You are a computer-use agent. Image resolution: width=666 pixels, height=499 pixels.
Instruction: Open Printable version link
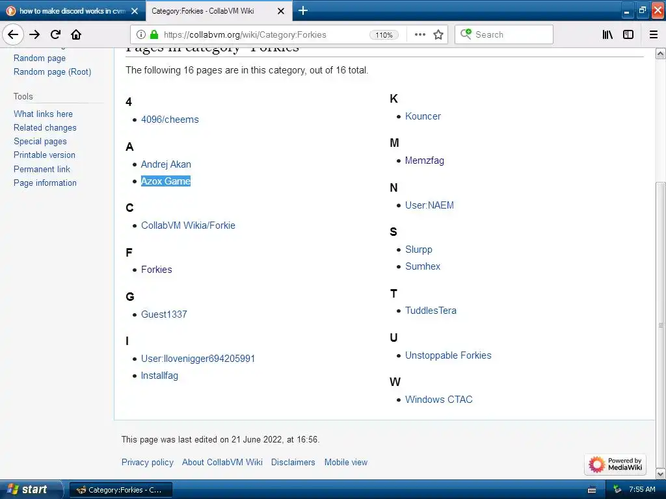44,155
